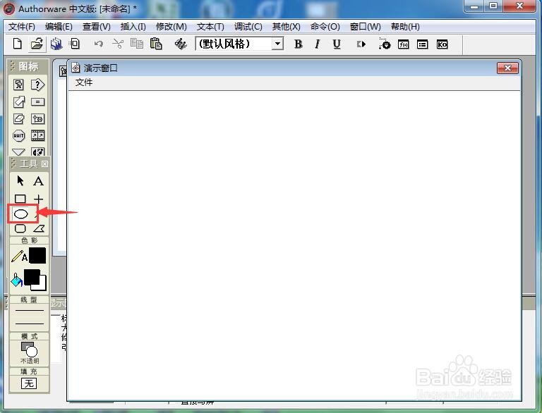The height and width of the screenshot is (413, 542).
Task: Select the upper line style
Action: coord(30,311)
